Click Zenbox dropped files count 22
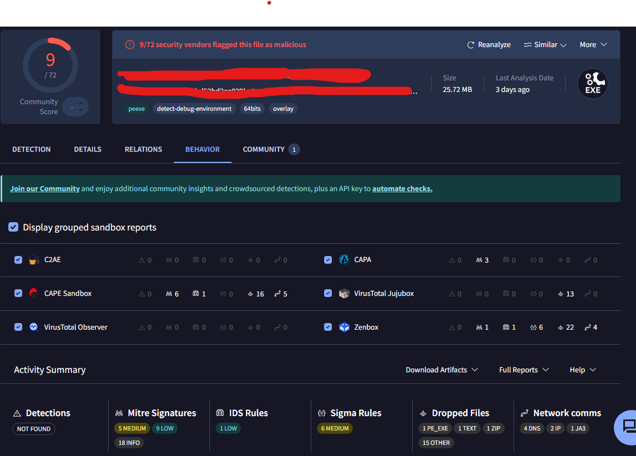The width and height of the screenshot is (636, 456). tap(566, 327)
